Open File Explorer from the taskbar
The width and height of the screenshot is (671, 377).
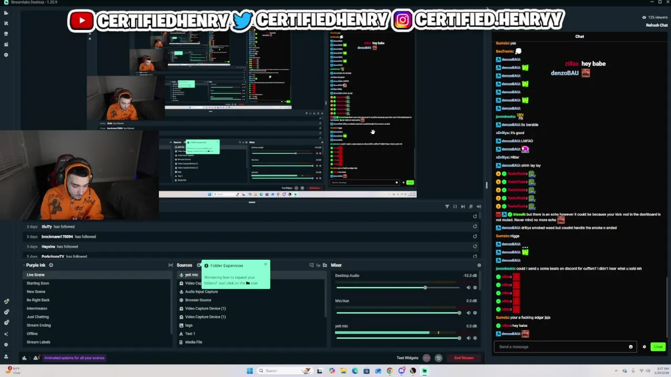pyautogui.click(x=343, y=371)
